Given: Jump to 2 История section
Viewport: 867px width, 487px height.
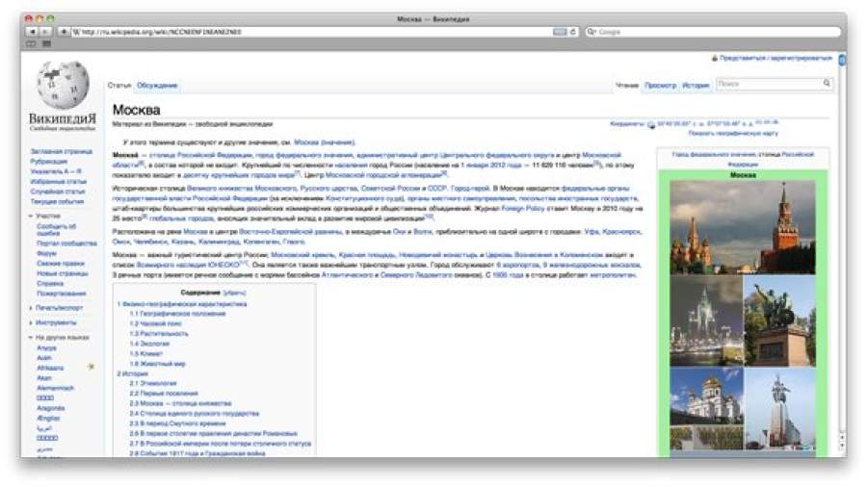Looking at the screenshot, I should pyautogui.click(x=133, y=373).
